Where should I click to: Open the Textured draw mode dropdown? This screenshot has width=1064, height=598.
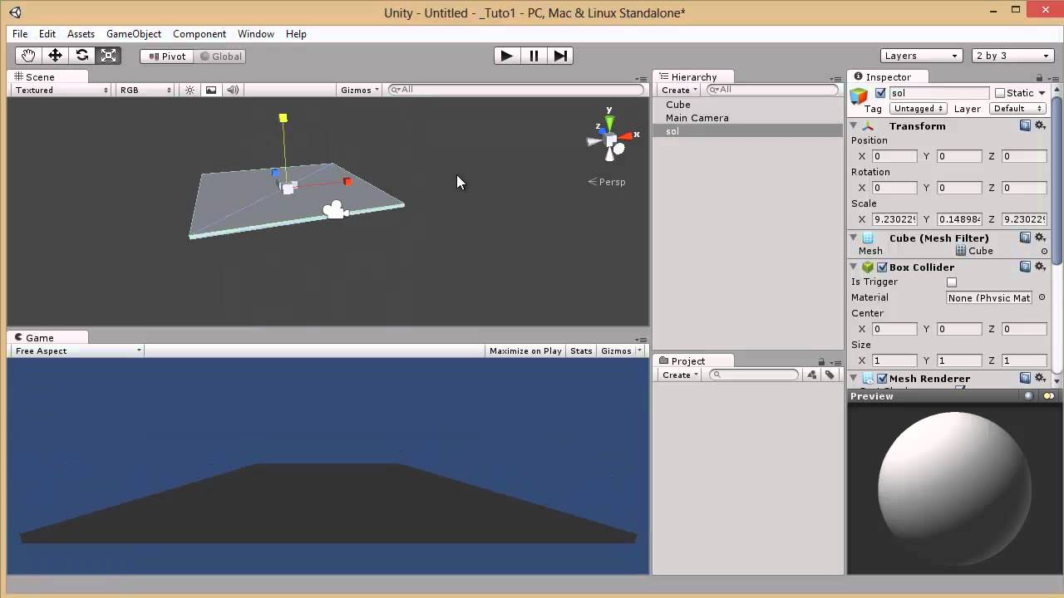point(62,90)
